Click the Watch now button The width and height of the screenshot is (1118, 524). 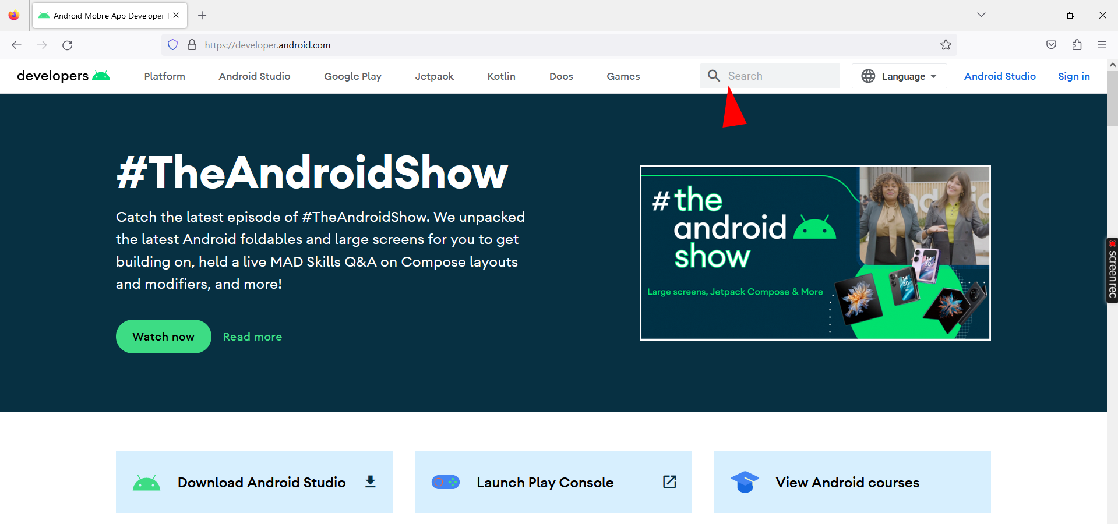[x=163, y=336]
